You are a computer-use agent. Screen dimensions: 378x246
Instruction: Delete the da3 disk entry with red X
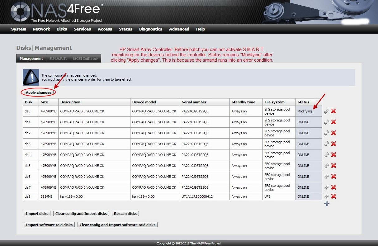[333, 144]
